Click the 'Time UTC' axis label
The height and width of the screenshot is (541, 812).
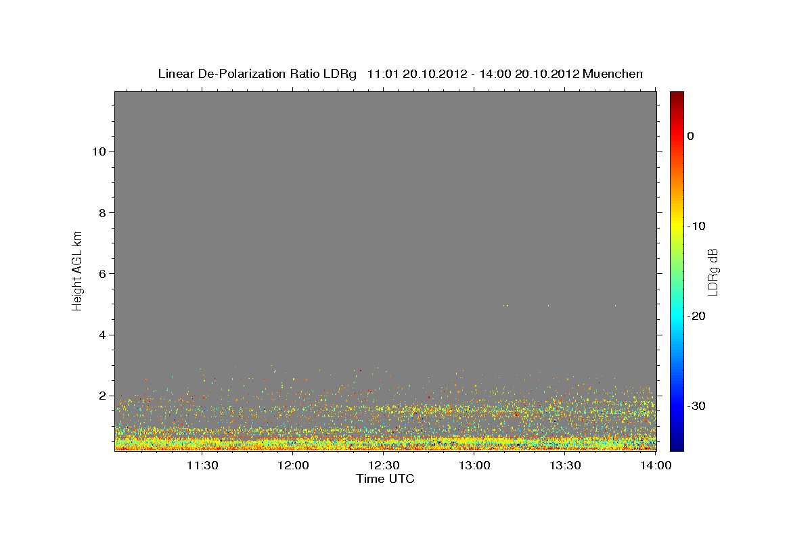(386, 479)
